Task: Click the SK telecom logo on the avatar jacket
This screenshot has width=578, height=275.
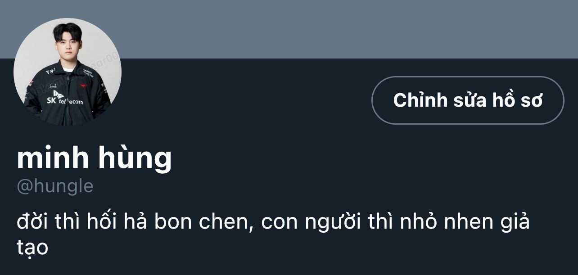Action: (65, 98)
